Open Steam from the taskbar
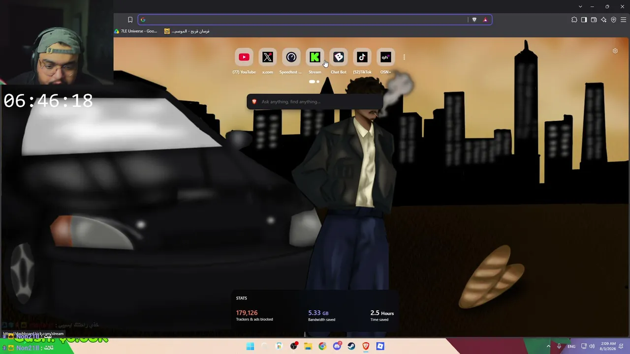 click(x=351, y=346)
